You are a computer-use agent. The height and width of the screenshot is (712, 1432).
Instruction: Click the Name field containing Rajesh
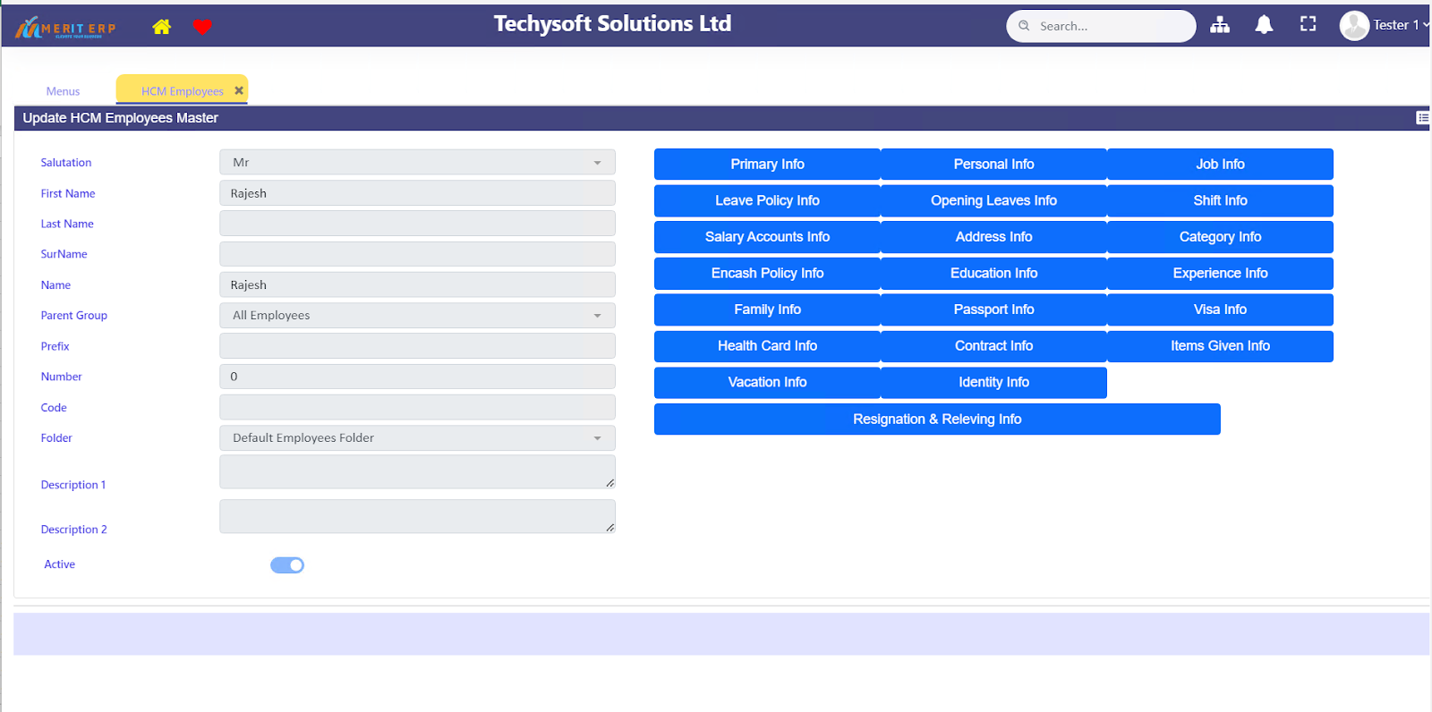pos(417,284)
